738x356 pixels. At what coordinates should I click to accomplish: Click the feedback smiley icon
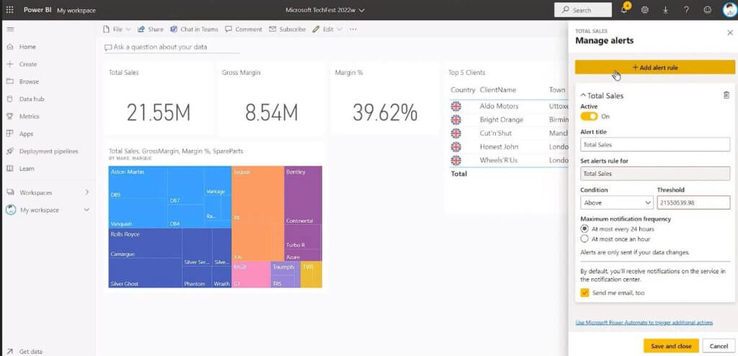point(708,10)
